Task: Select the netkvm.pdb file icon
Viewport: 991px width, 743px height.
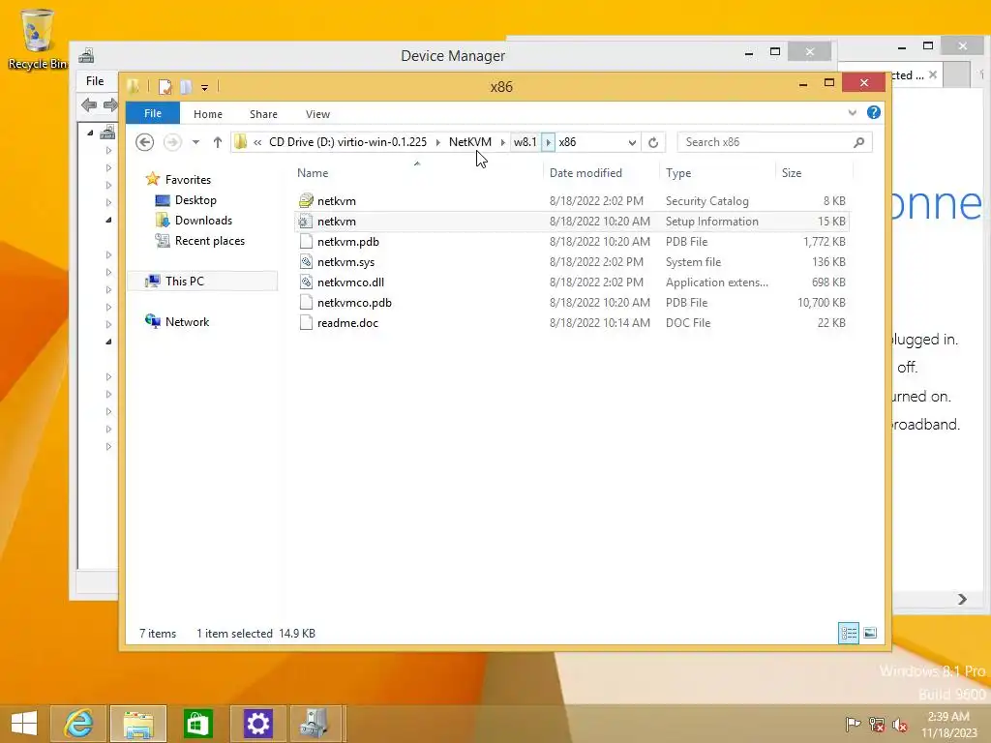Action: [x=306, y=241]
